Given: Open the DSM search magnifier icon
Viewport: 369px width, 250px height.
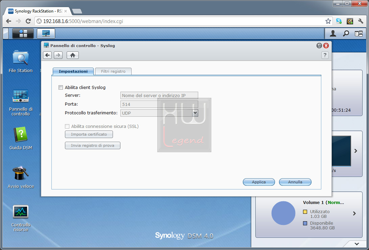Looking at the screenshot, I should pyautogui.click(x=346, y=33).
